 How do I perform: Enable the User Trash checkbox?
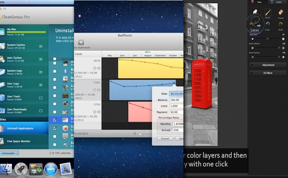(41, 97)
